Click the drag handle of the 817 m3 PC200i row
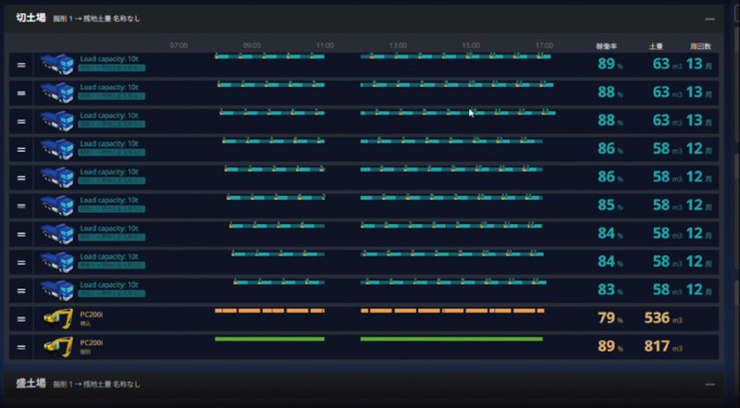This screenshot has height=408, width=740. tap(21, 347)
